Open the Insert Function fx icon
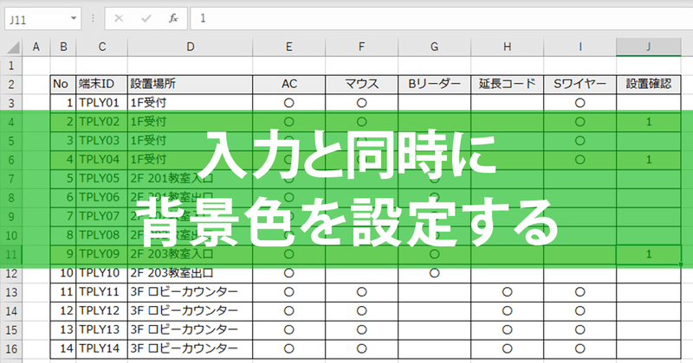Image resolution: width=693 pixels, height=363 pixels. (173, 18)
